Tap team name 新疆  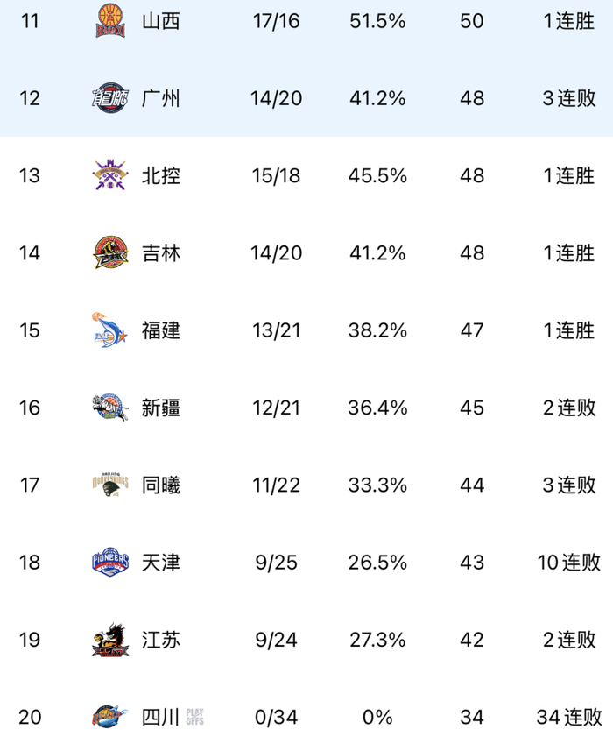click(x=161, y=408)
